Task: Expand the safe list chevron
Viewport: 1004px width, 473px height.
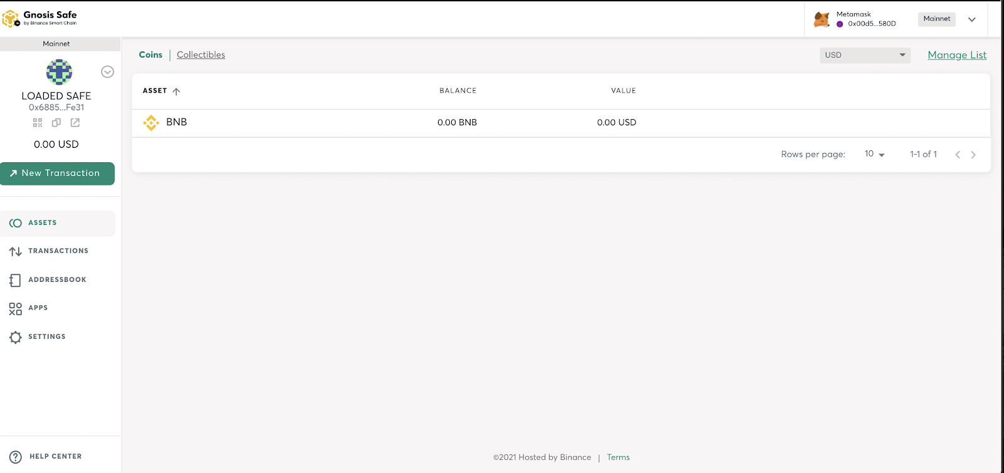Action: click(x=107, y=72)
